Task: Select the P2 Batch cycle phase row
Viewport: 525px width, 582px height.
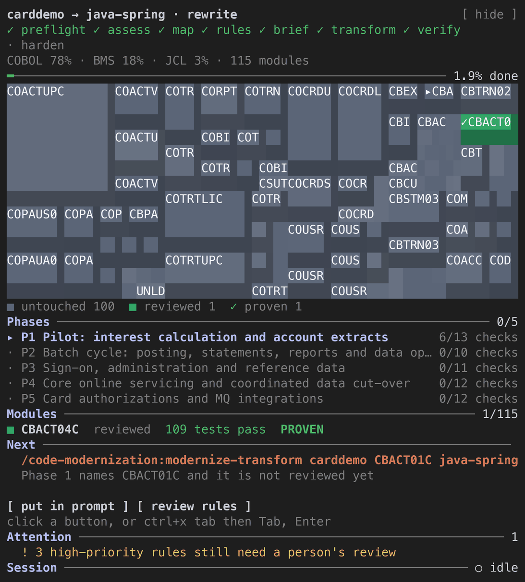Action: [262, 352]
